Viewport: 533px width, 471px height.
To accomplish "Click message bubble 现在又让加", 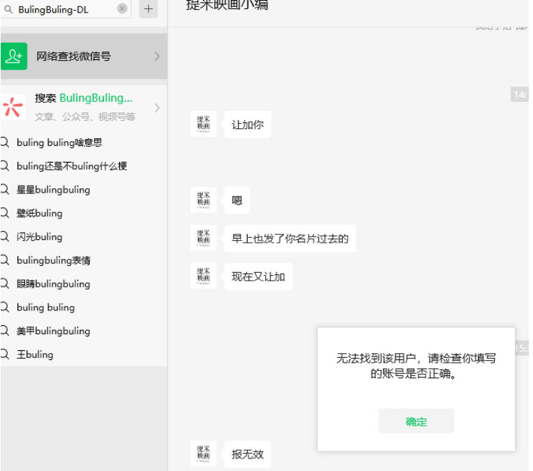I will [258, 276].
